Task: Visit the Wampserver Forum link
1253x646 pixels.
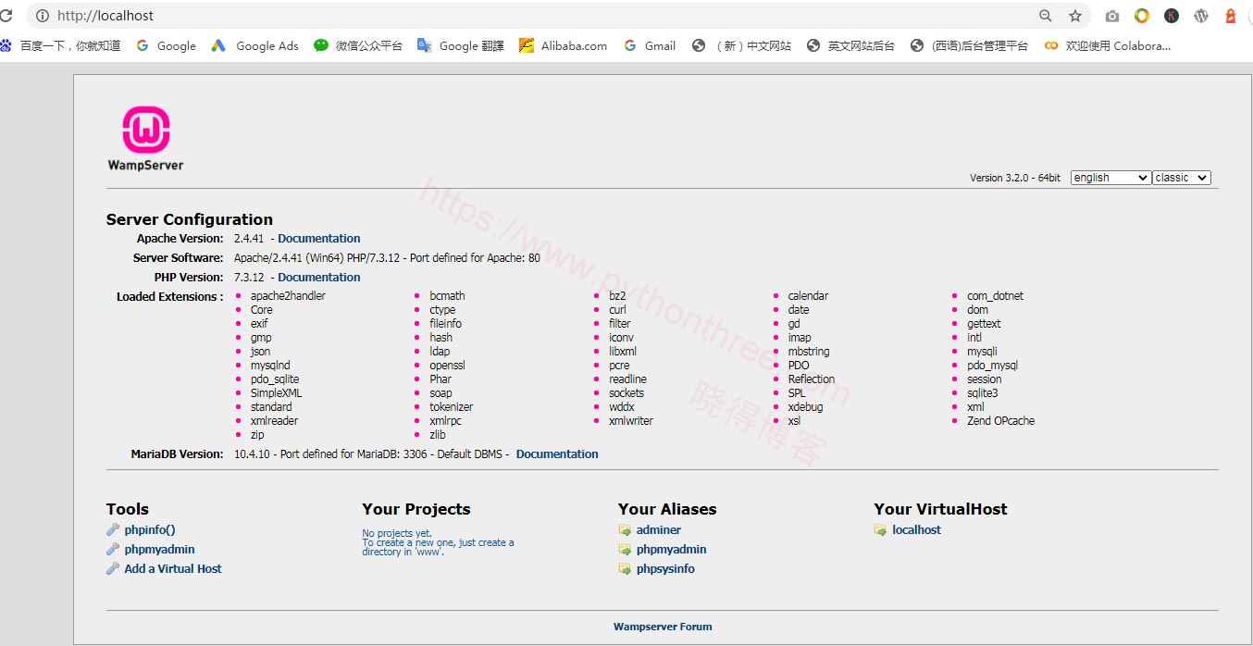Action: (663, 627)
